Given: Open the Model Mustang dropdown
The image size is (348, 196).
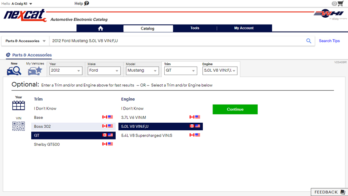Looking at the screenshot, I should click(x=142, y=71).
